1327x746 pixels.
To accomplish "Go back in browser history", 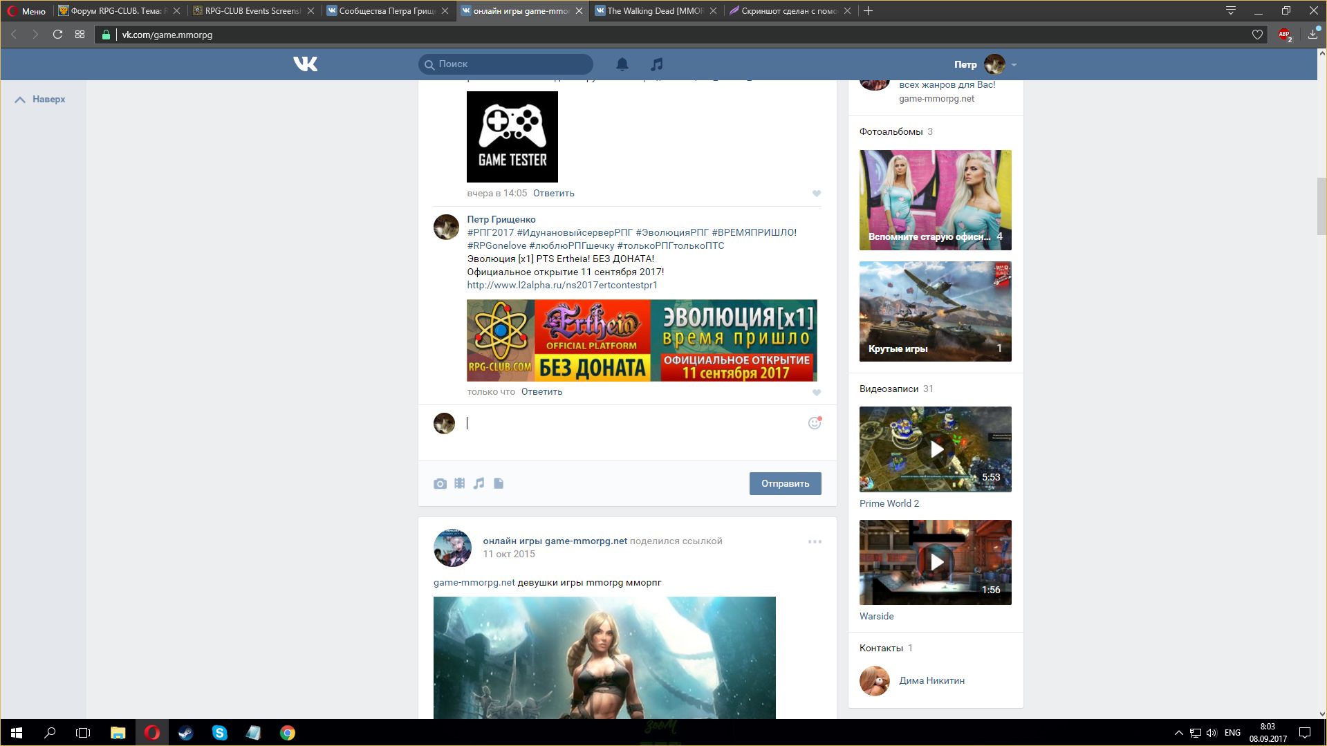I will click(14, 35).
